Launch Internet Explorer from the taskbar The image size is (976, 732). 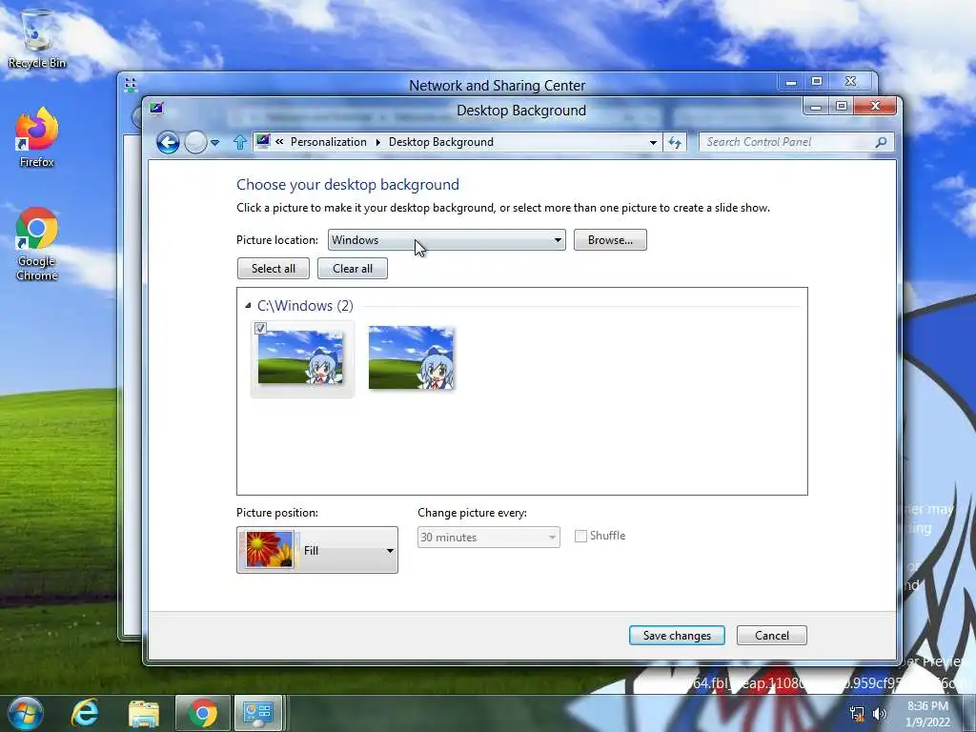coord(85,713)
